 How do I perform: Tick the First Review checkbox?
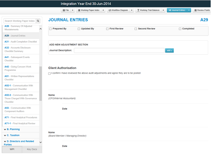coord(107,29)
